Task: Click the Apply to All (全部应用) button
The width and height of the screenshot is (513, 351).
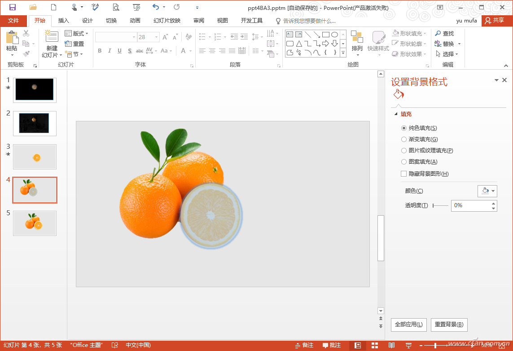Action: point(408,324)
